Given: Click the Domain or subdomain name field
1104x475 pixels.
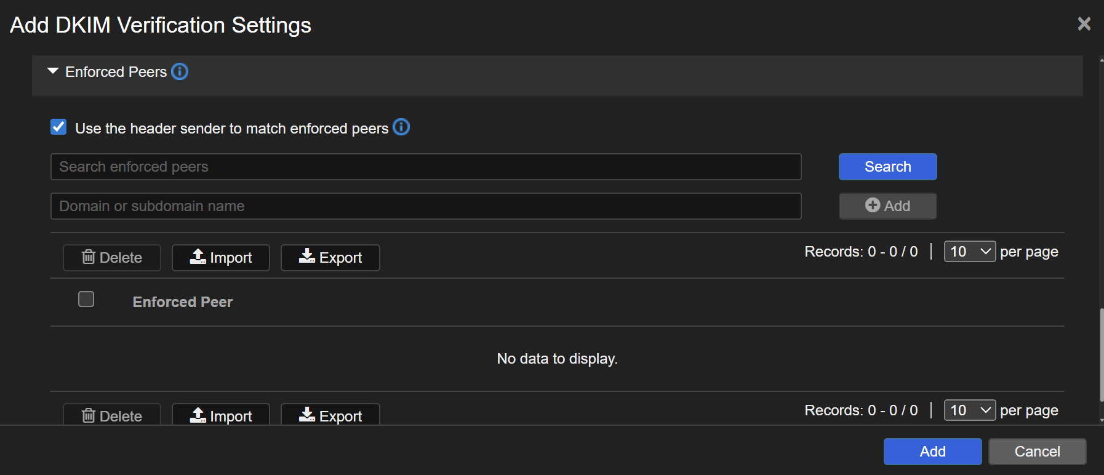Looking at the screenshot, I should click(x=426, y=206).
